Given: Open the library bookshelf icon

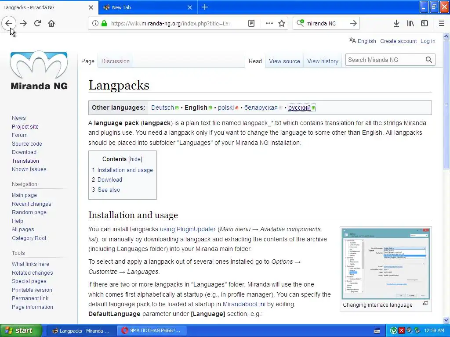Looking at the screenshot, I should [410, 23].
